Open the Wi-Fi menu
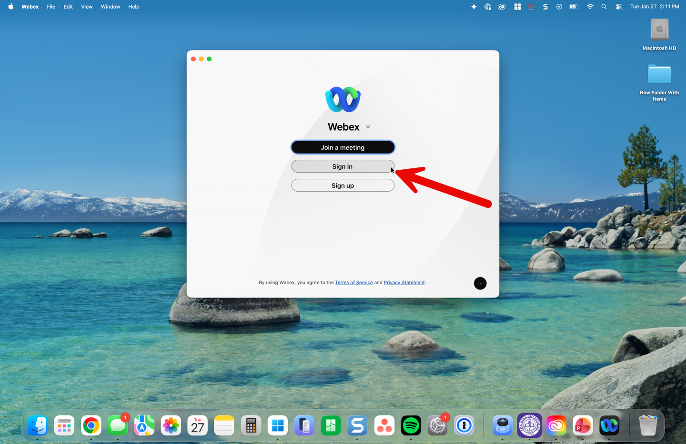This screenshot has height=444, width=686. [x=590, y=7]
